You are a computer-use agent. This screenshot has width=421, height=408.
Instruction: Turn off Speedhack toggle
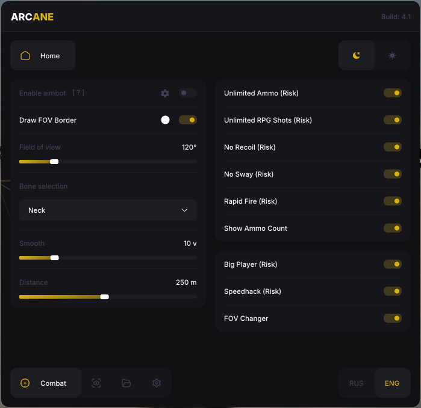pyautogui.click(x=393, y=291)
